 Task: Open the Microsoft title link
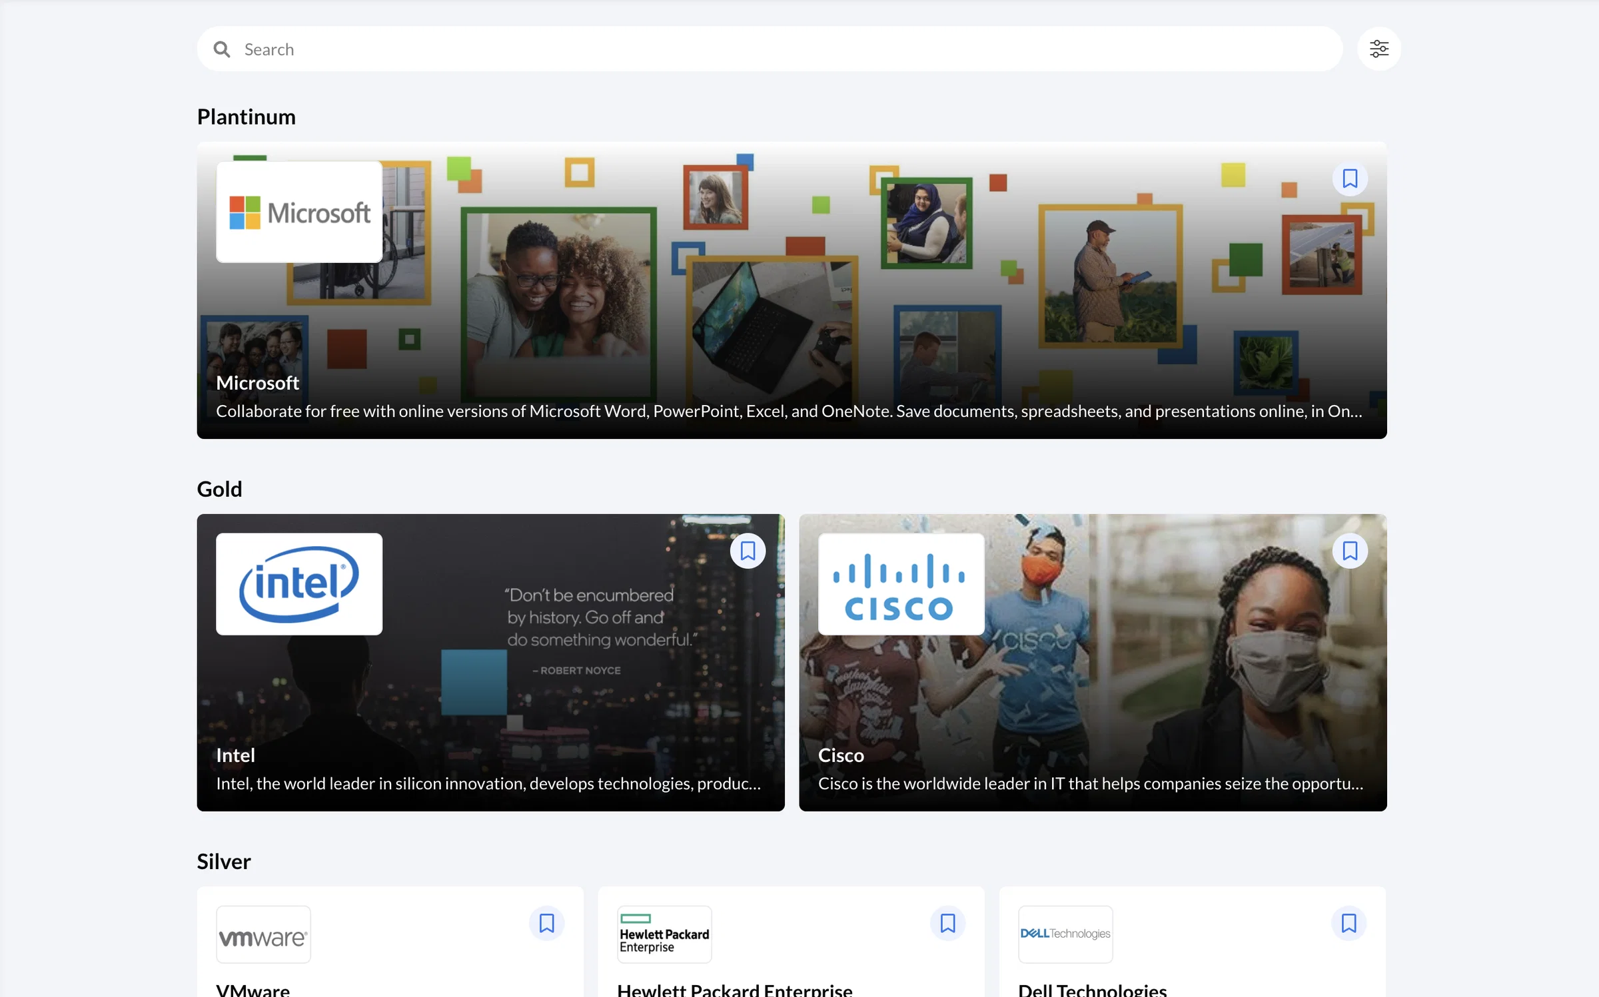(257, 383)
